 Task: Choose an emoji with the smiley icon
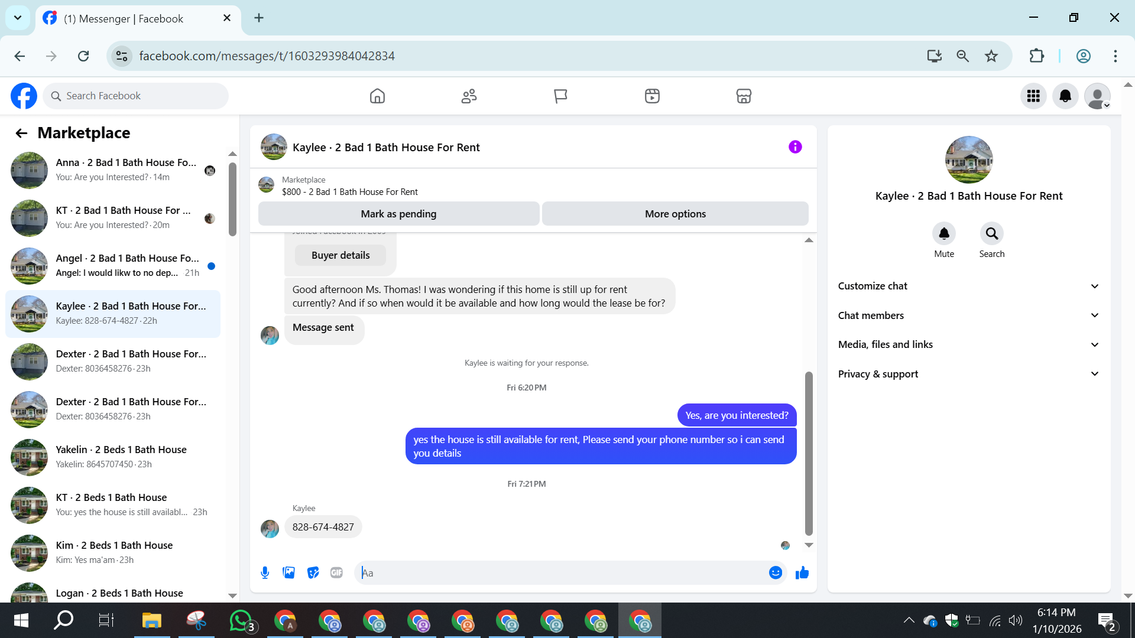click(775, 572)
